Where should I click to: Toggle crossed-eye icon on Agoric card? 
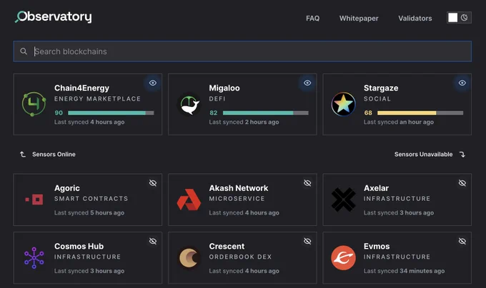[153, 183]
